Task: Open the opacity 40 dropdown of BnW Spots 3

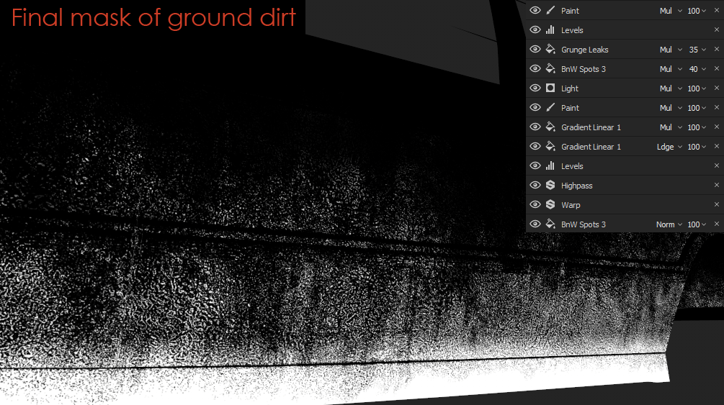Action: [x=697, y=69]
